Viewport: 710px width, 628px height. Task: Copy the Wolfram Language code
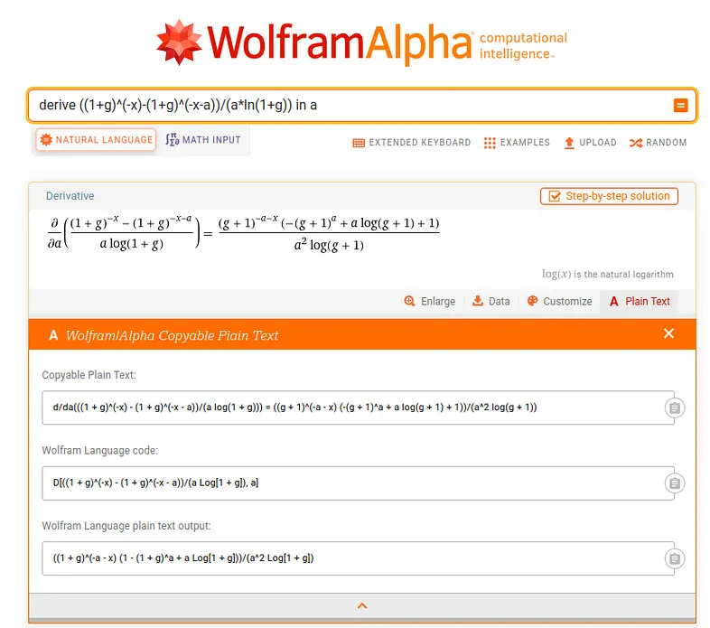[x=675, y=483]
